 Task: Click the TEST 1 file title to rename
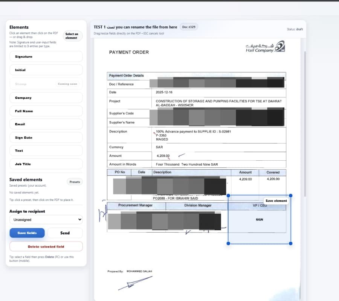pyautogui.click(x=136, y=27)
